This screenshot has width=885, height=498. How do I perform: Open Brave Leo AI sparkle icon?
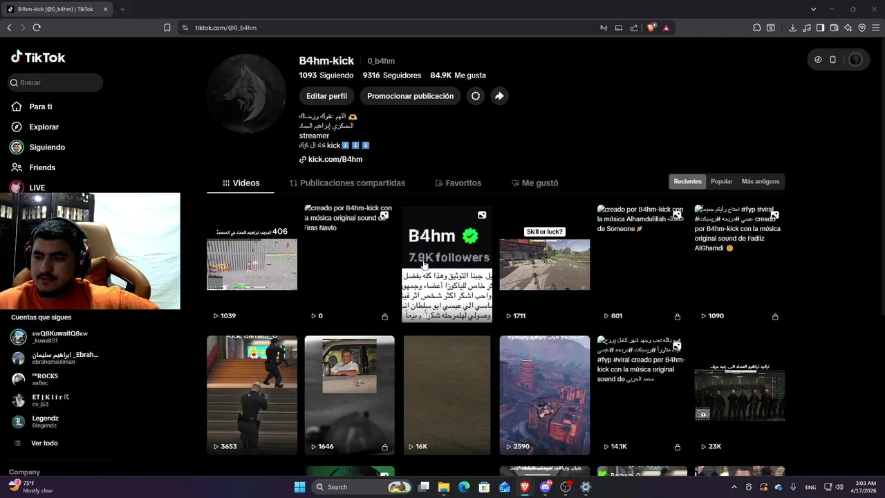click(848, 28)
